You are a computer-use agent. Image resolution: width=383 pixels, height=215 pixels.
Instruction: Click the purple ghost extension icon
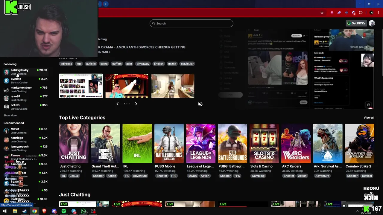pyautogui.click(x=339, y=13)
